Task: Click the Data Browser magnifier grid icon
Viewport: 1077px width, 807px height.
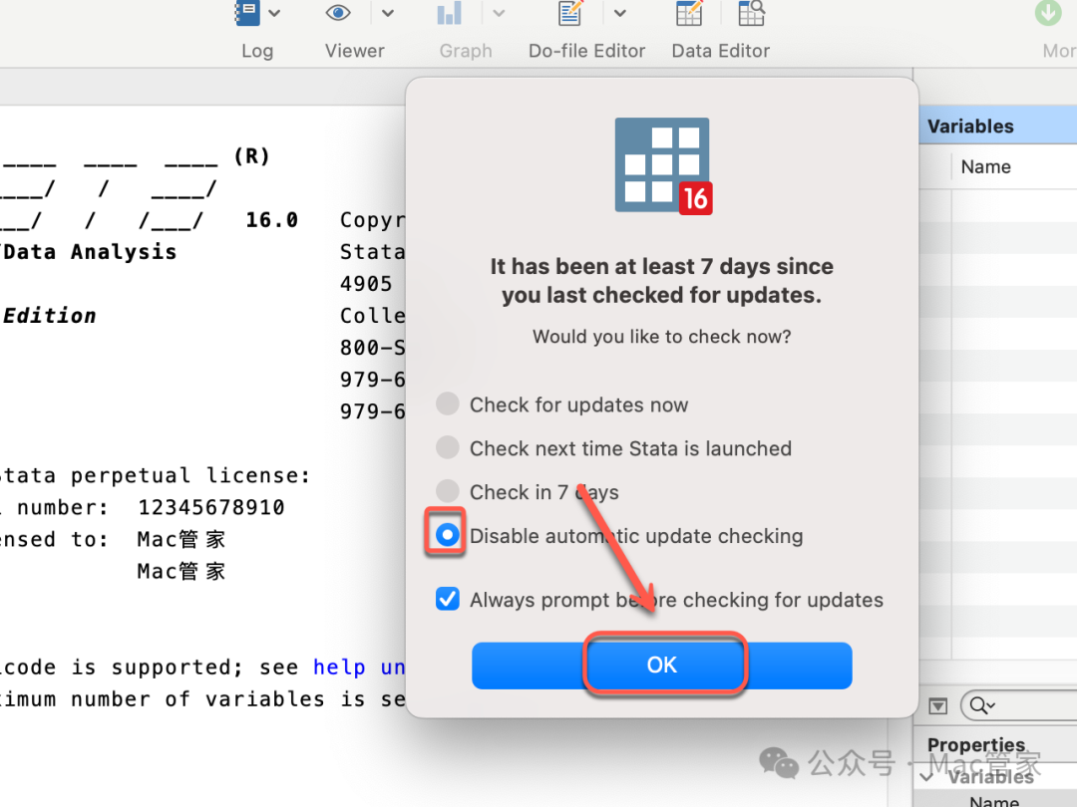Action: click(x=751, y=13)
